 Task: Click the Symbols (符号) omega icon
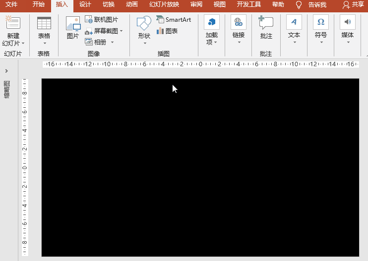pyautogui.click(x=320, y=22)
